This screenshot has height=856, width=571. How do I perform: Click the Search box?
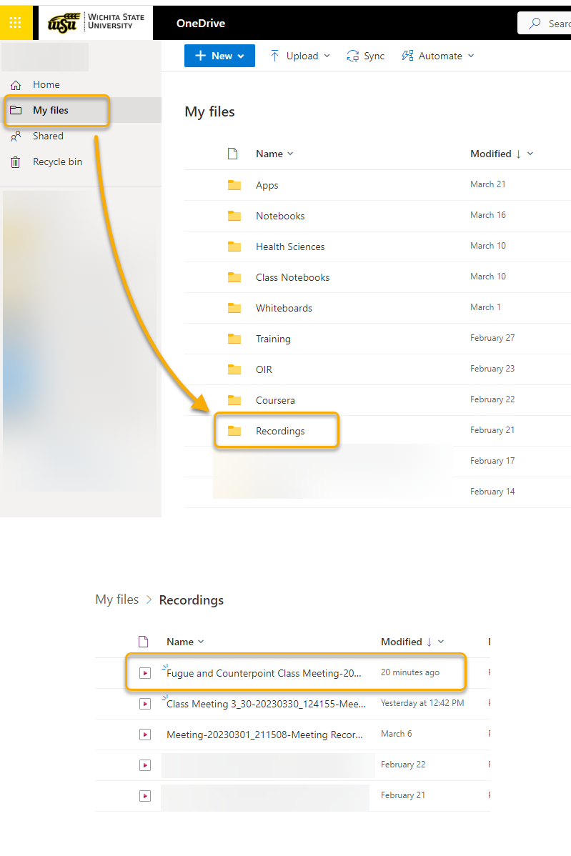tap(545, 23)
